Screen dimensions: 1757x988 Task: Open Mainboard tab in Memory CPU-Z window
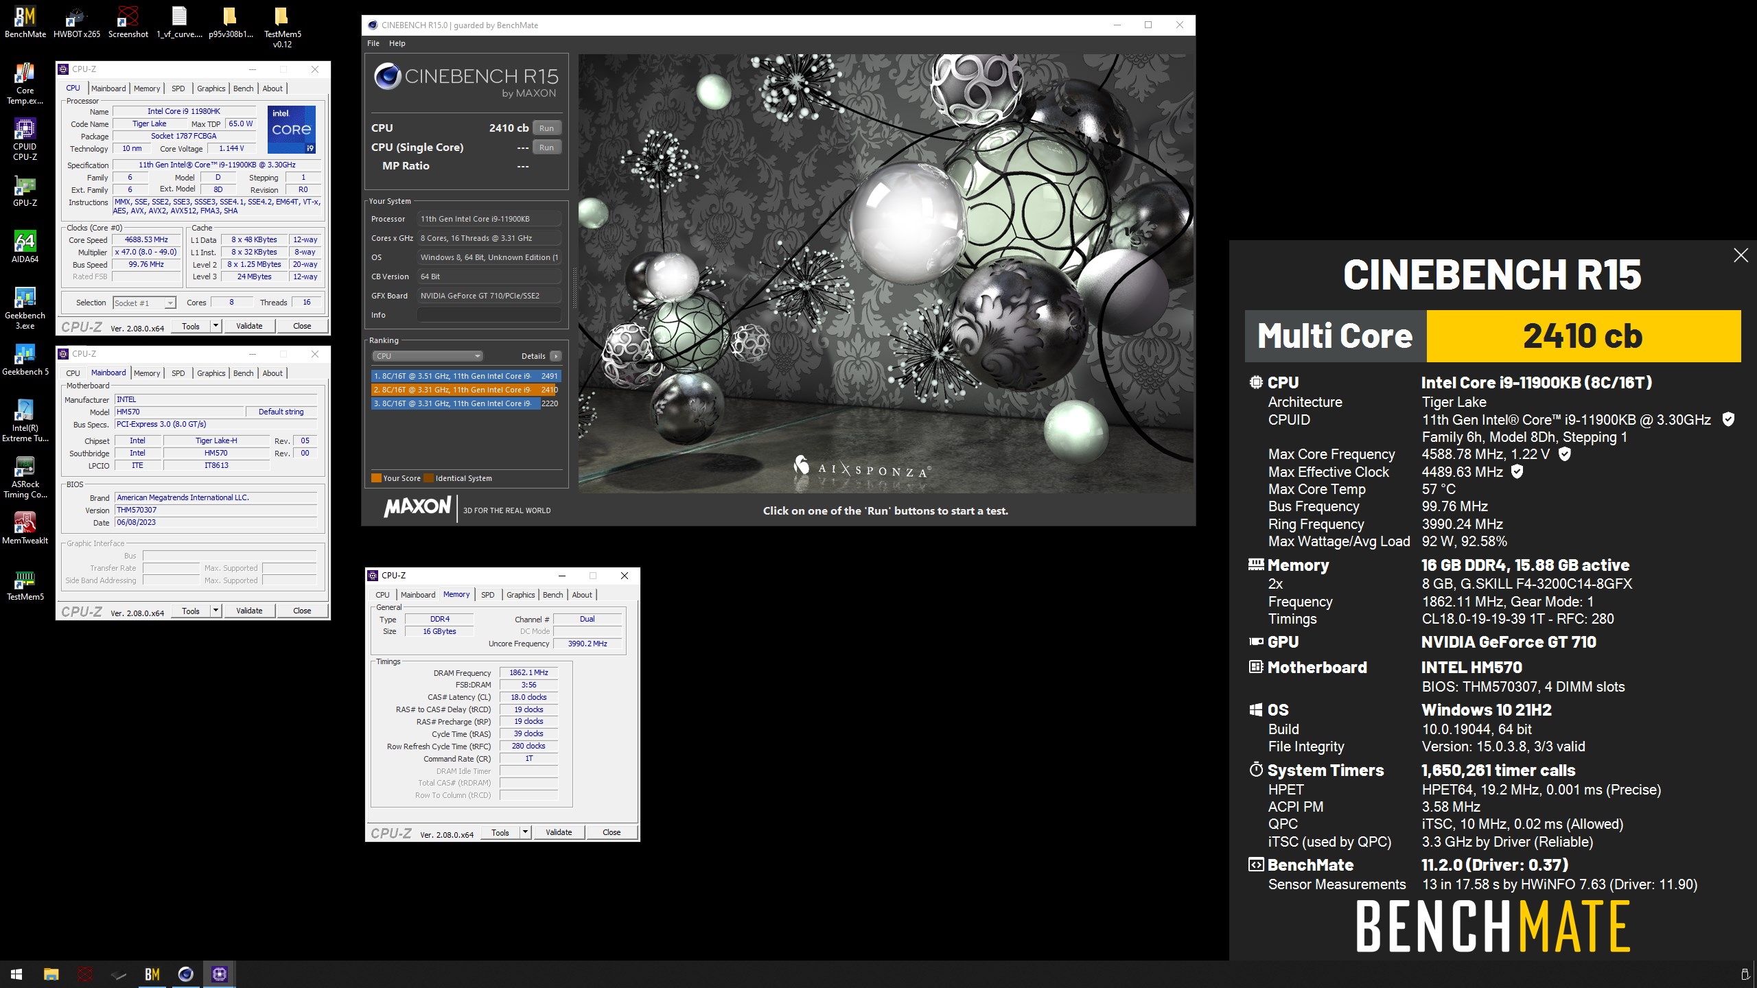[x=418, y=595]
